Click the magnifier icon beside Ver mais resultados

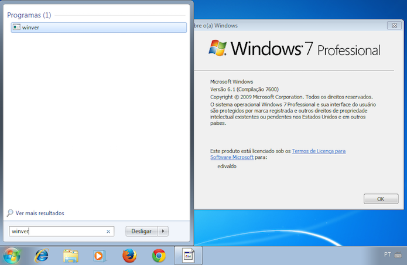[x=10, y=213]
